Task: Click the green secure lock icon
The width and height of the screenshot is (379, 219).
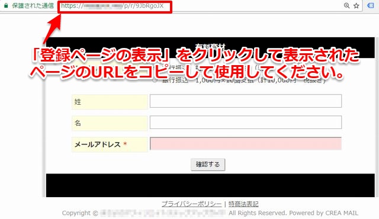Action: pyautogui.click(x=6, y=5)
